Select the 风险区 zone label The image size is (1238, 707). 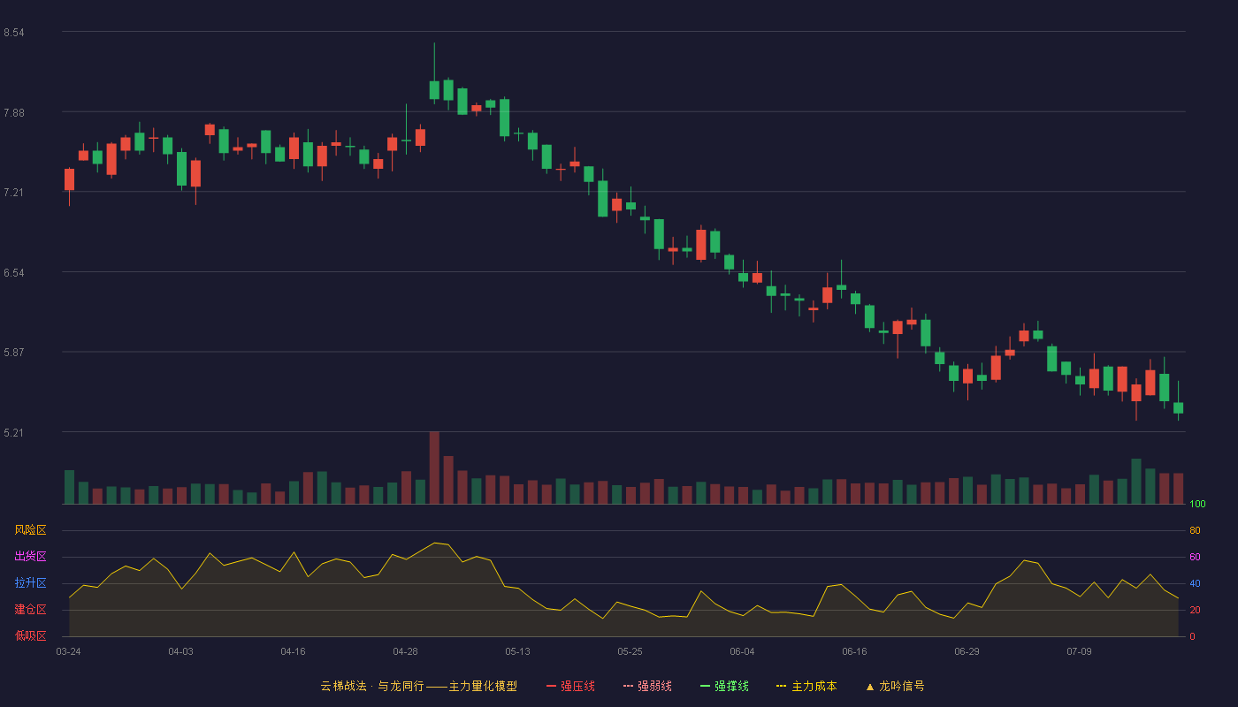pyautogui.click(x=30, y=530)
